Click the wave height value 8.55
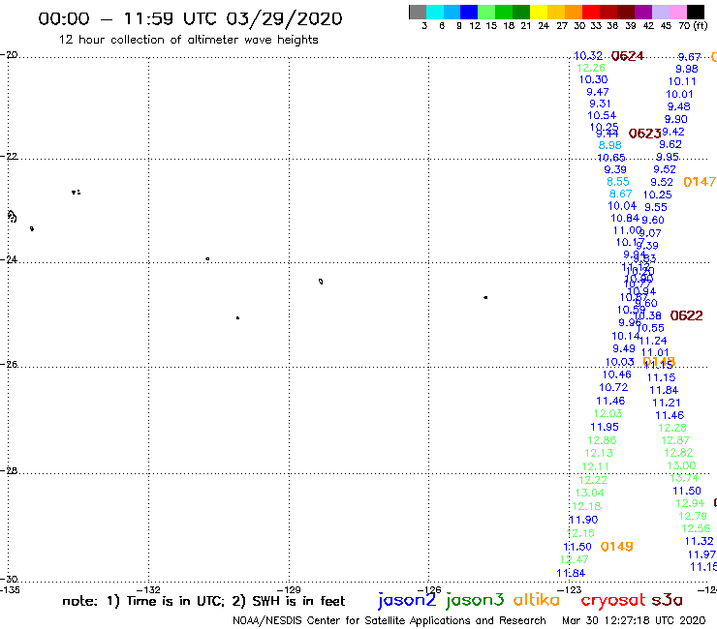The width and height of the screenshot is (717, 629). tap(618, 181)
